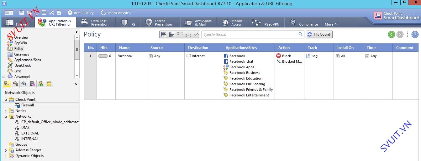Click the tools (wrench and screwdriver) toolbar icon
This screenshot has height=161, width=421.
click(x=52, y=13)
